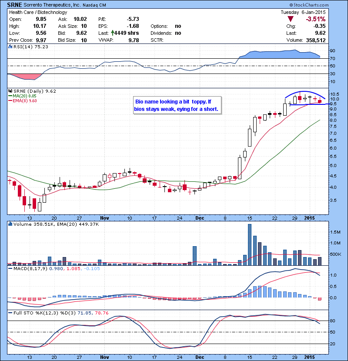Image resolution: width=348 pixels, height=361 pixels.
Task: Click the 10.5 price axis label
Action: point(335,94)
